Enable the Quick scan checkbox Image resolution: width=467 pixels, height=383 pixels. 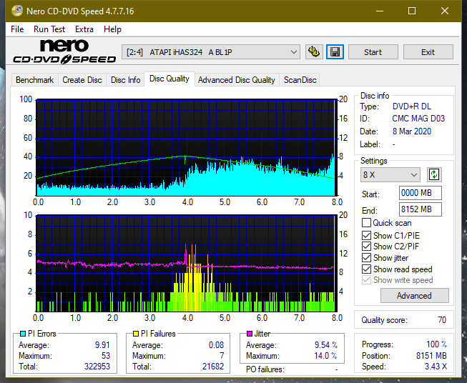[366, 223]
